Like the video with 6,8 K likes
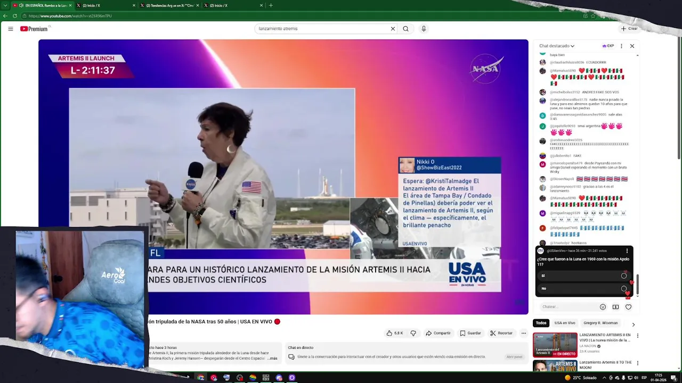The height and width of the screenshot is (383, 682). pos(395,333)
